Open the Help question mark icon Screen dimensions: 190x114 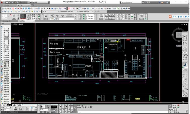pyautogui.click(x=167, y=2)
